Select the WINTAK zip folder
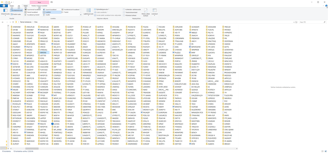328x153 pixels. (43, 52)
